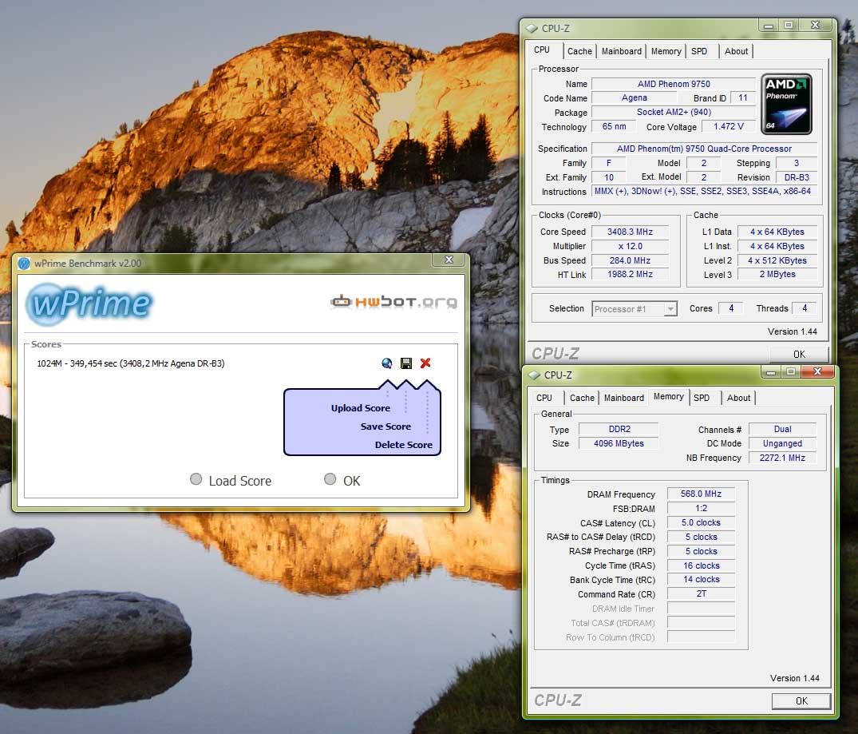Screen dimensions: 858x734
Task: Open Memory tab in top CPU-Z window
Action: (x=666, y=51)
